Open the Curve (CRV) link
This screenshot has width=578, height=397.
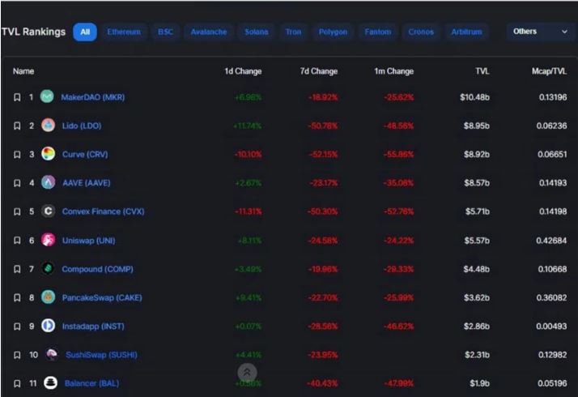coord(85,154)
